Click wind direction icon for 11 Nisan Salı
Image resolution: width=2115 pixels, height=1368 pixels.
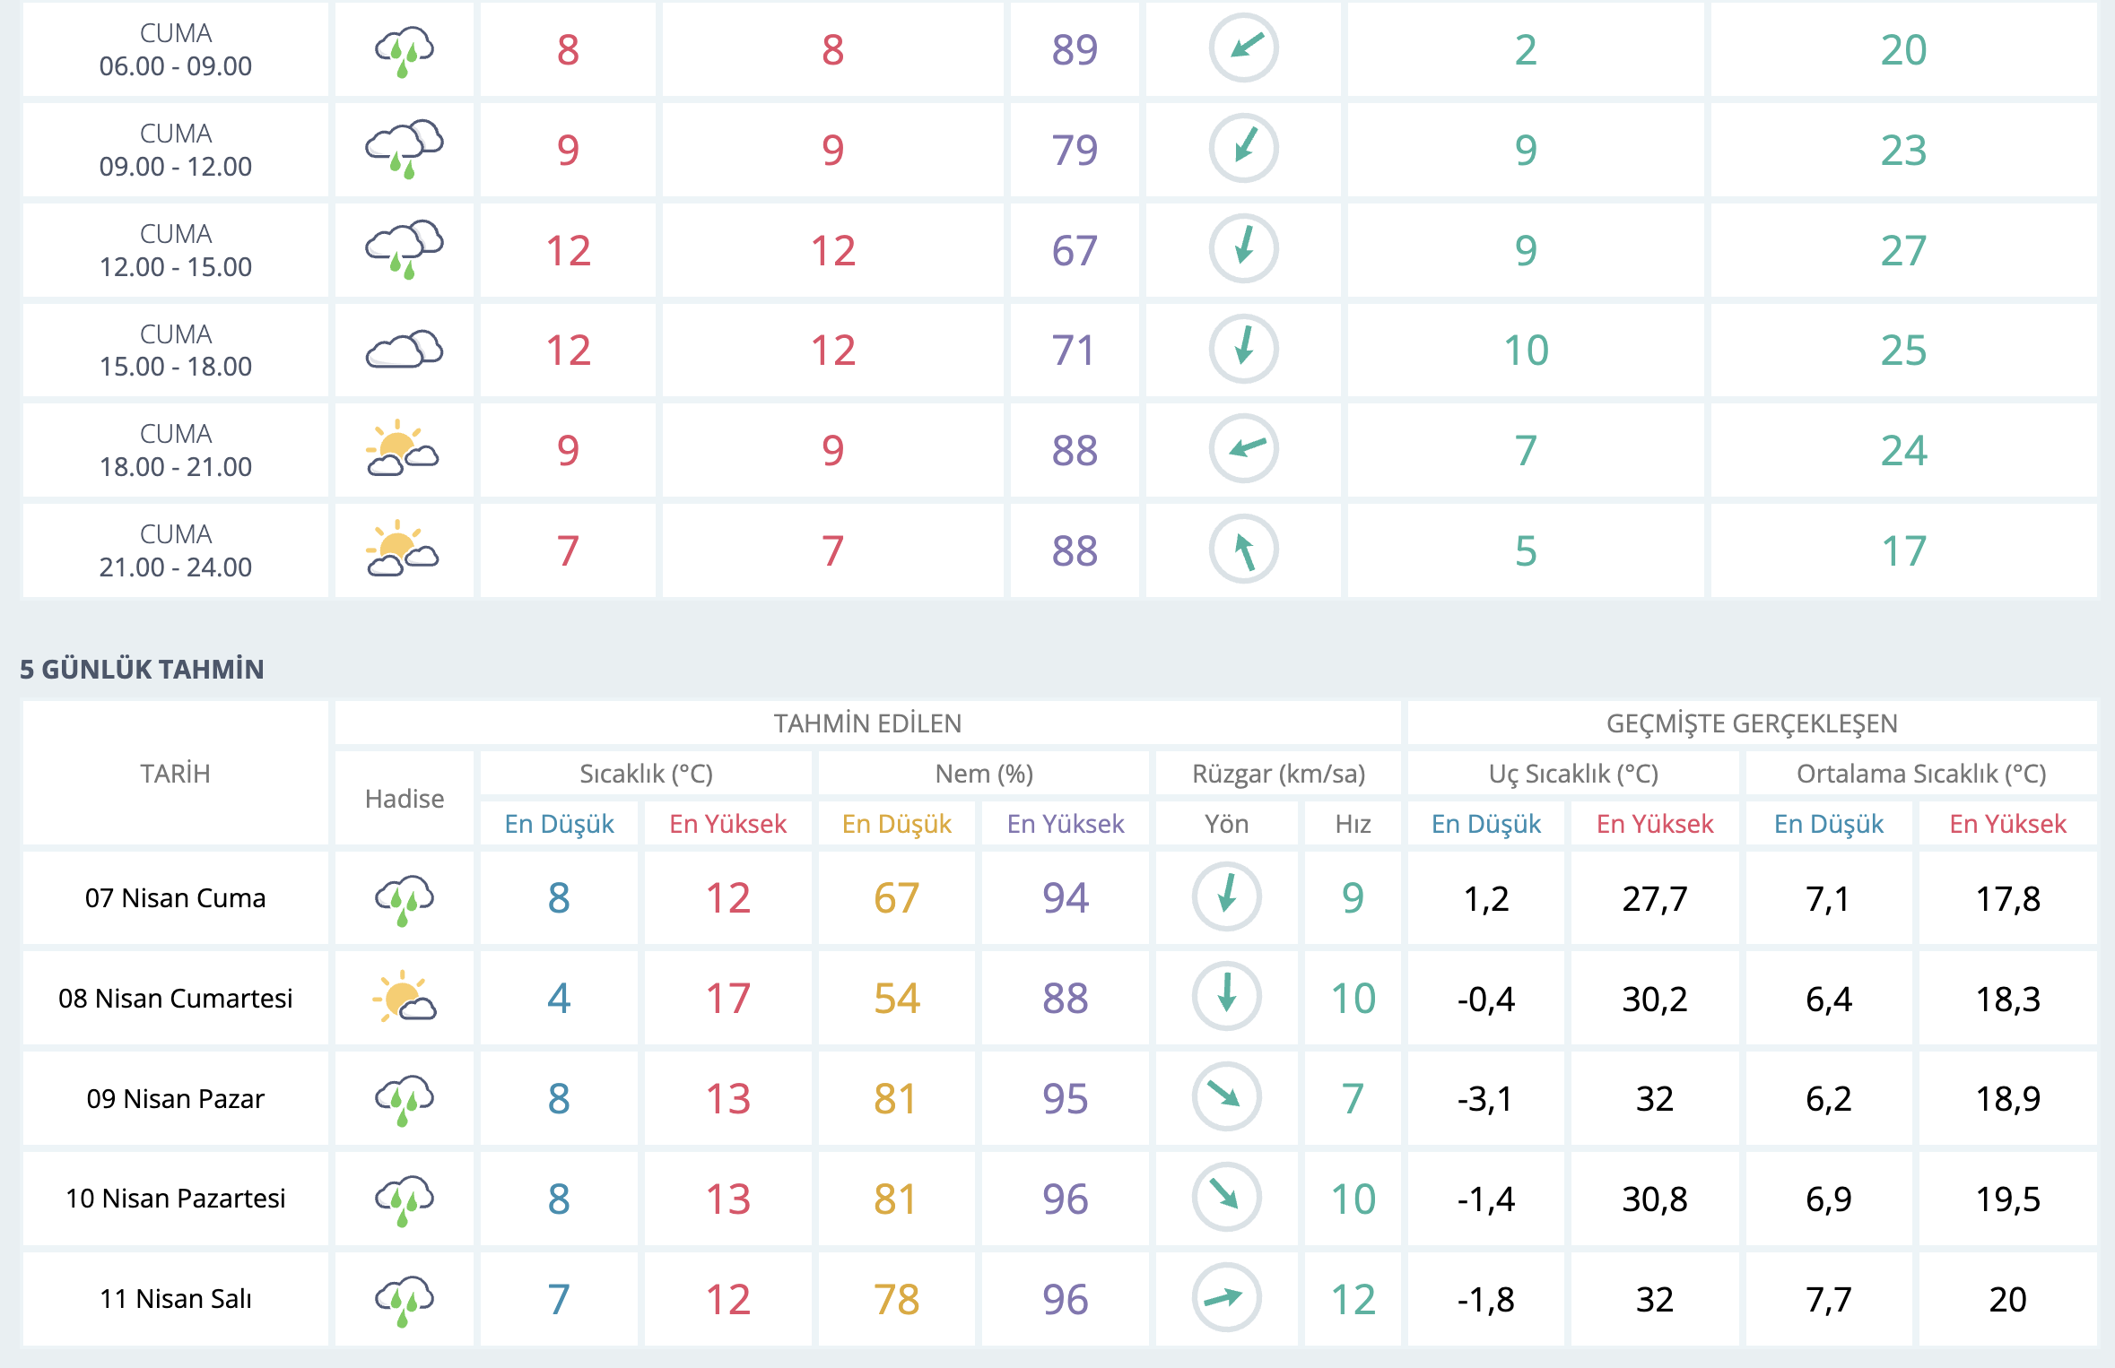click(1226, 1297)
